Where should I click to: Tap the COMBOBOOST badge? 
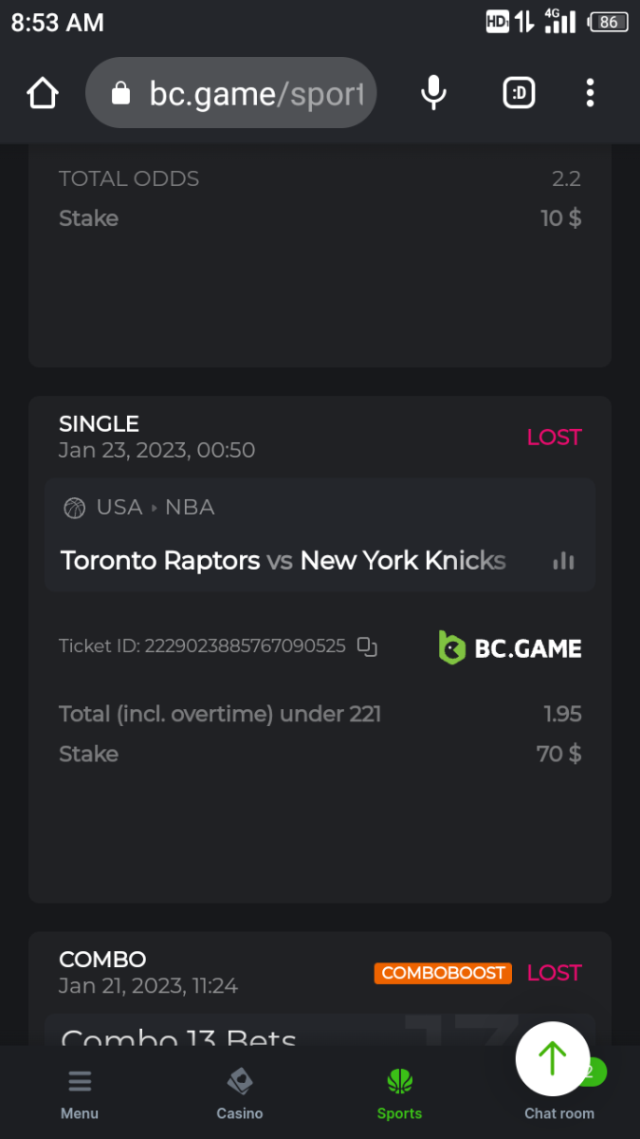[x=443, y=973]
